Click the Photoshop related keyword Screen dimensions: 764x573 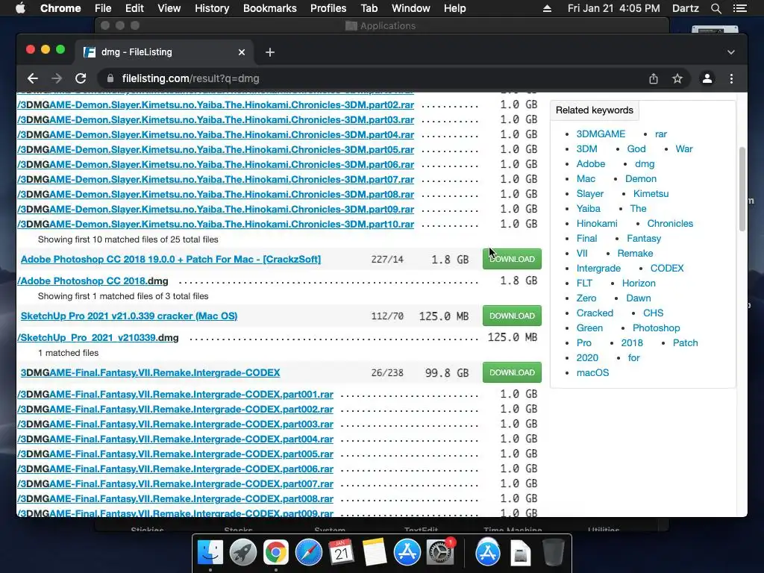[x=656, y=328]
